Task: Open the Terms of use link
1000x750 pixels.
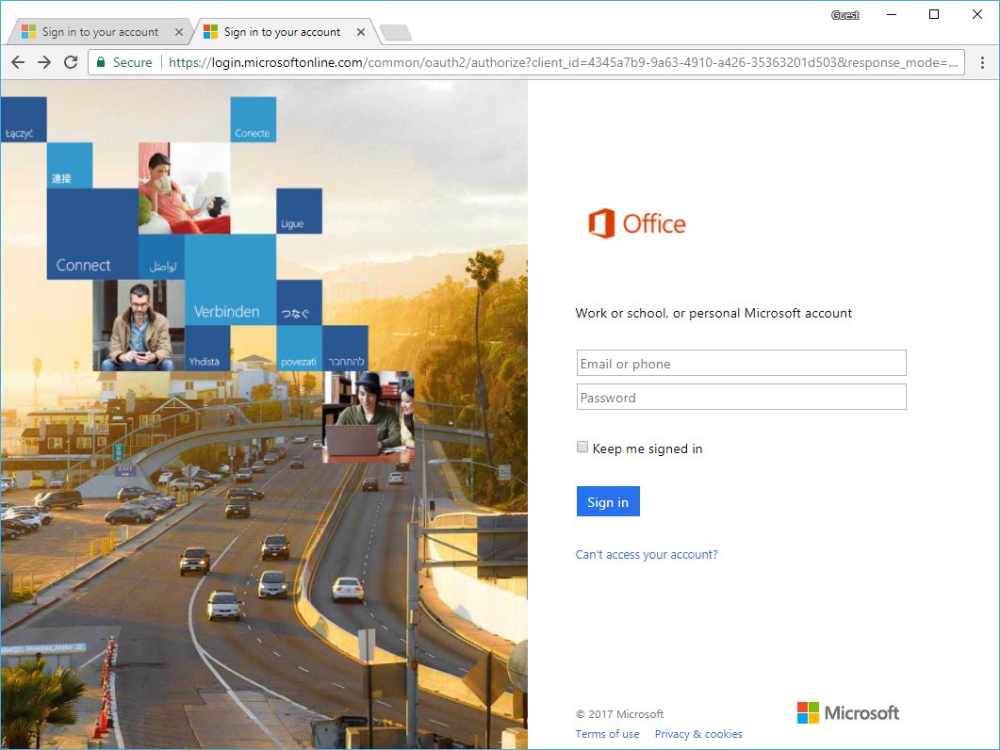Action: 607,733
